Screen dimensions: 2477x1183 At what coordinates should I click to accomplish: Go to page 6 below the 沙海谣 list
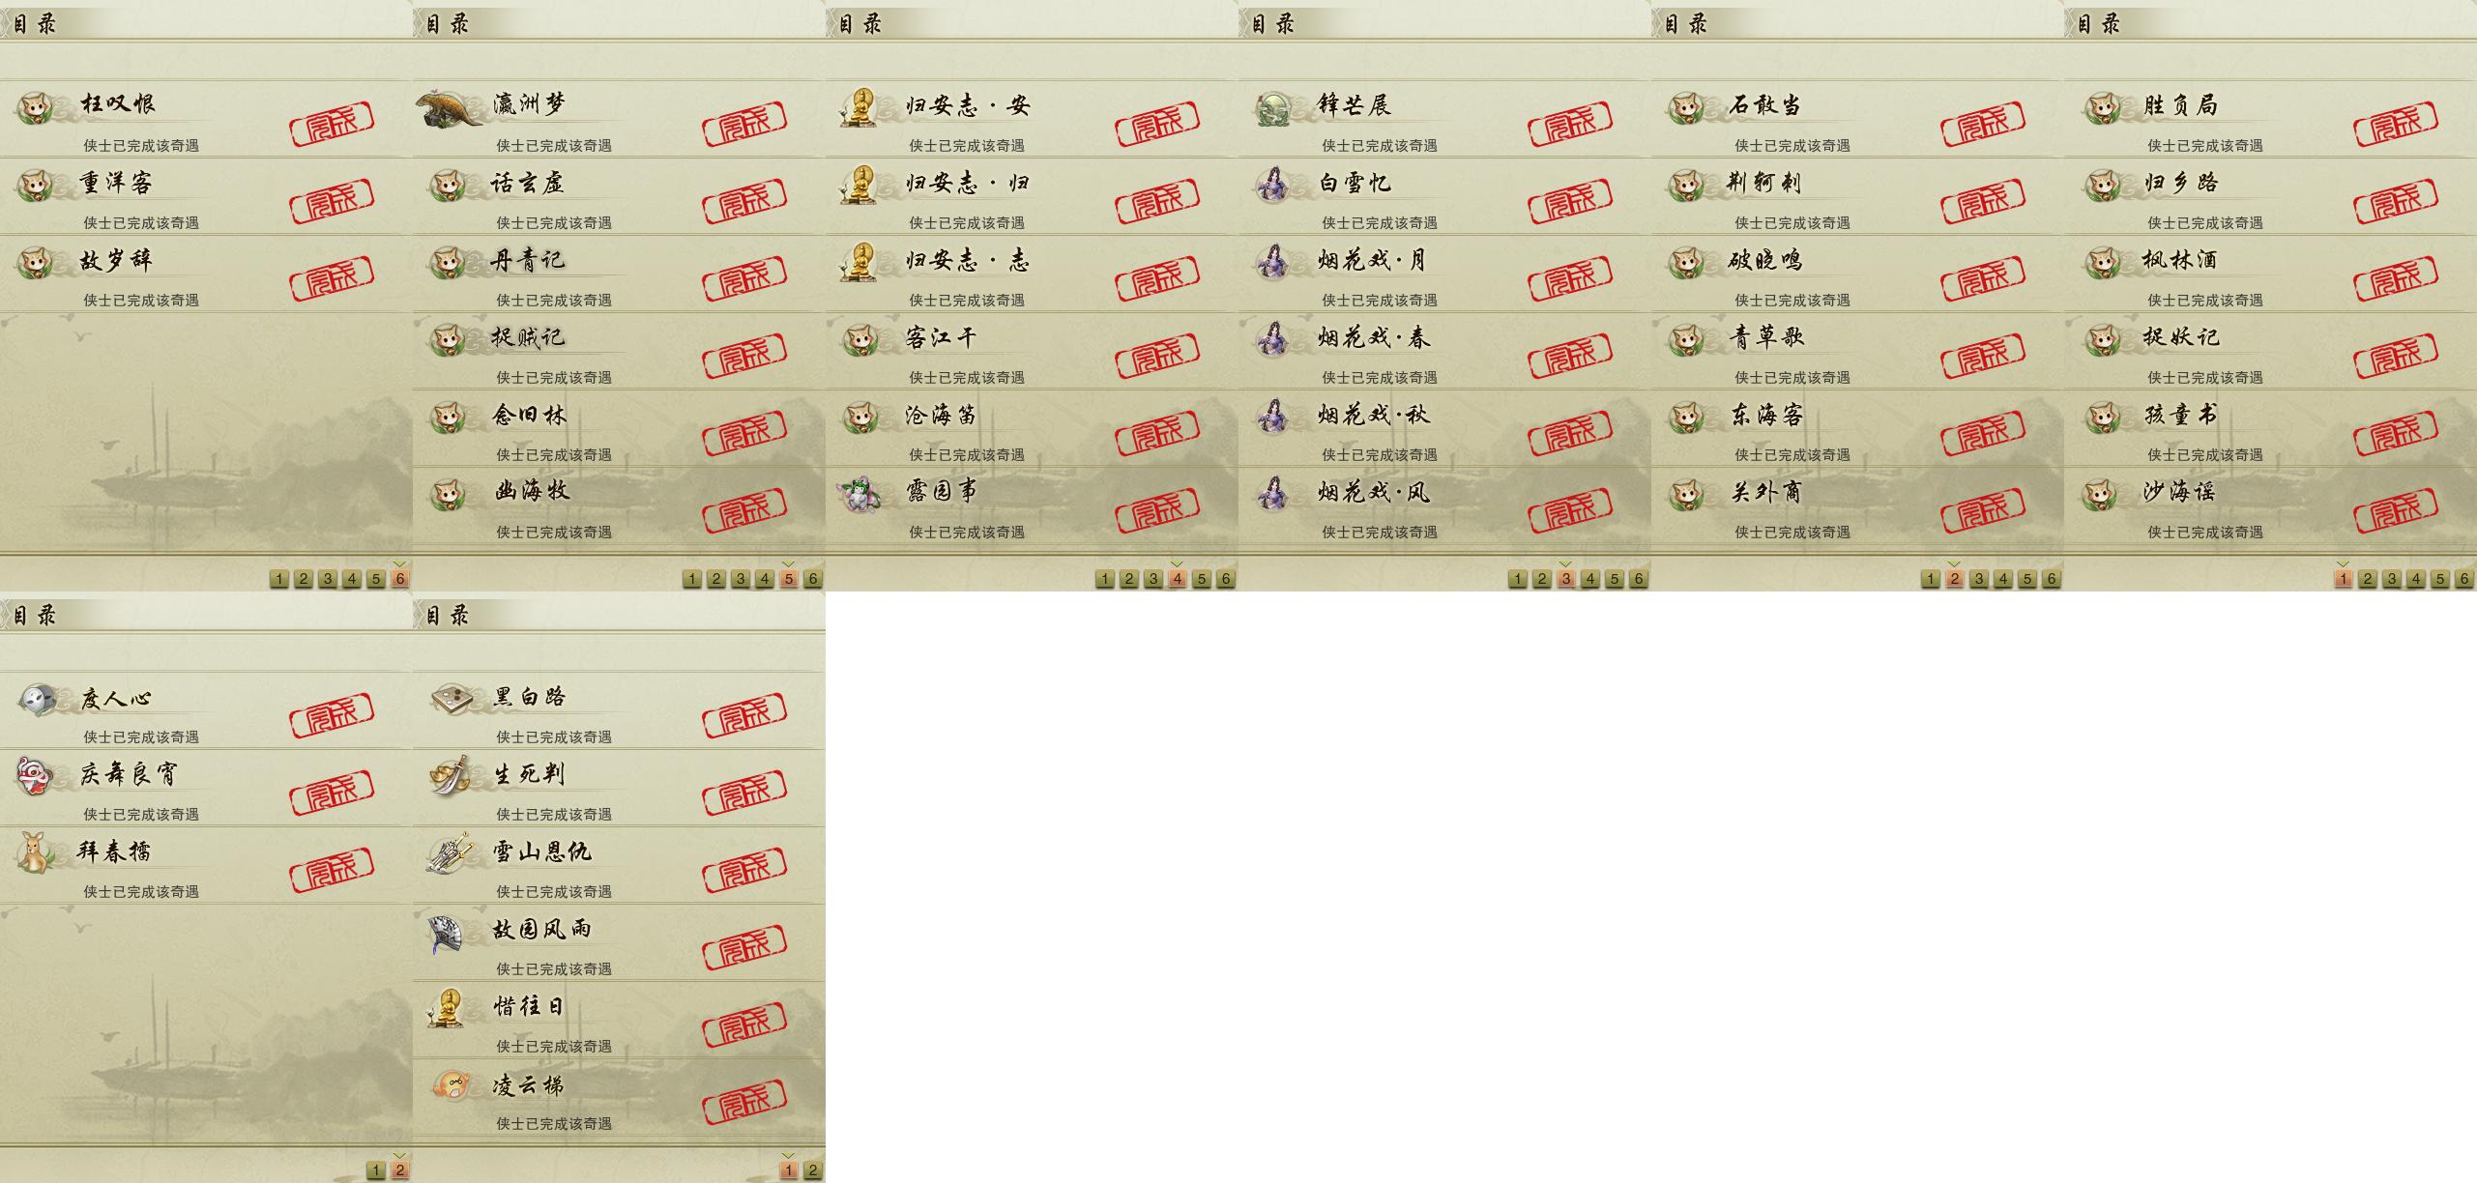[x=2463, y=579]
